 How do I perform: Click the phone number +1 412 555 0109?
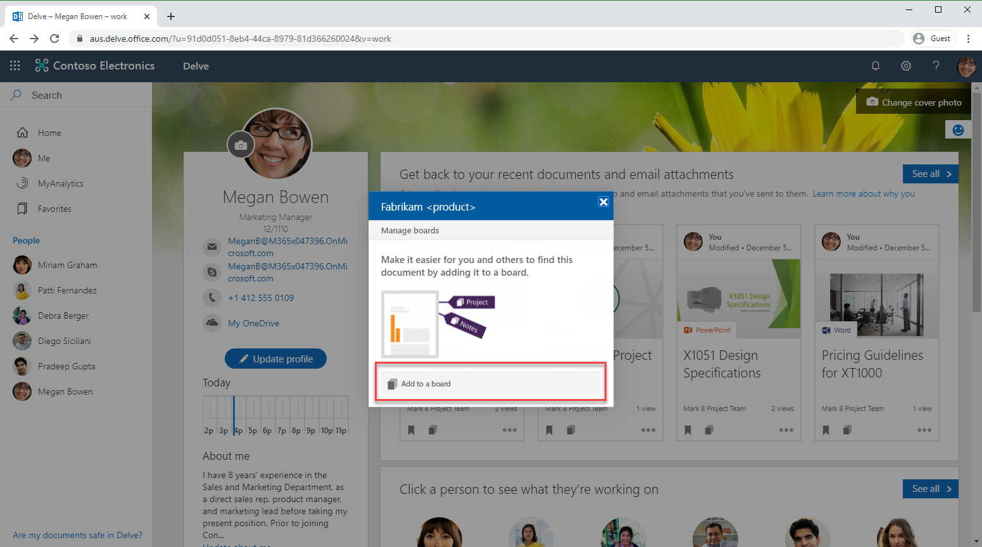261,298
